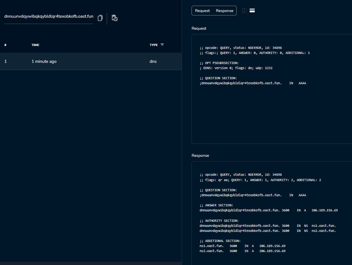
Task: Click the # column header
Action: pyautogui.click(x=5, y=45)
